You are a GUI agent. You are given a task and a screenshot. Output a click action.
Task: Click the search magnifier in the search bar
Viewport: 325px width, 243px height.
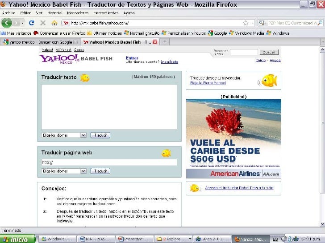point(320,23)
